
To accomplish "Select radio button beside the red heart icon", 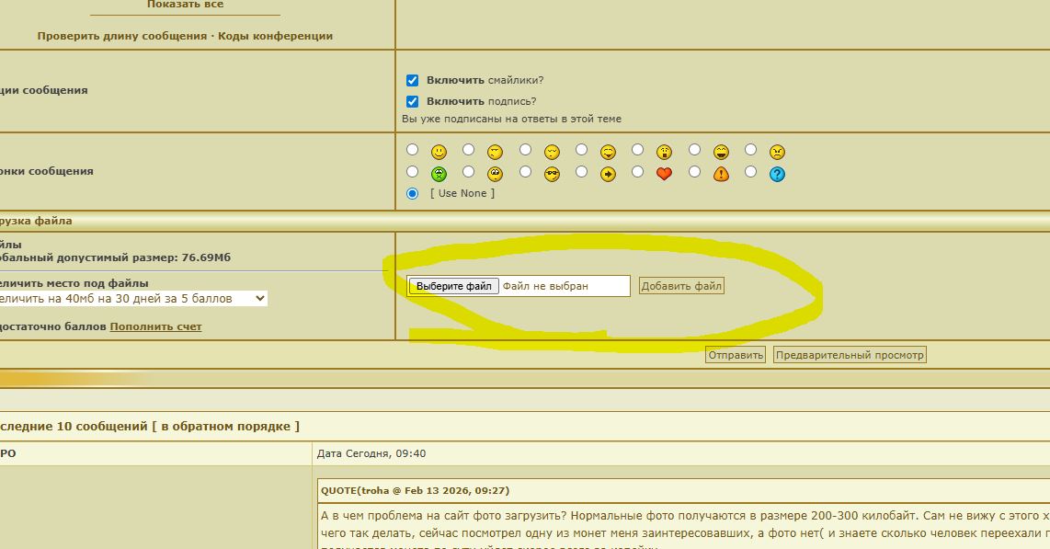I will point(637,172).
